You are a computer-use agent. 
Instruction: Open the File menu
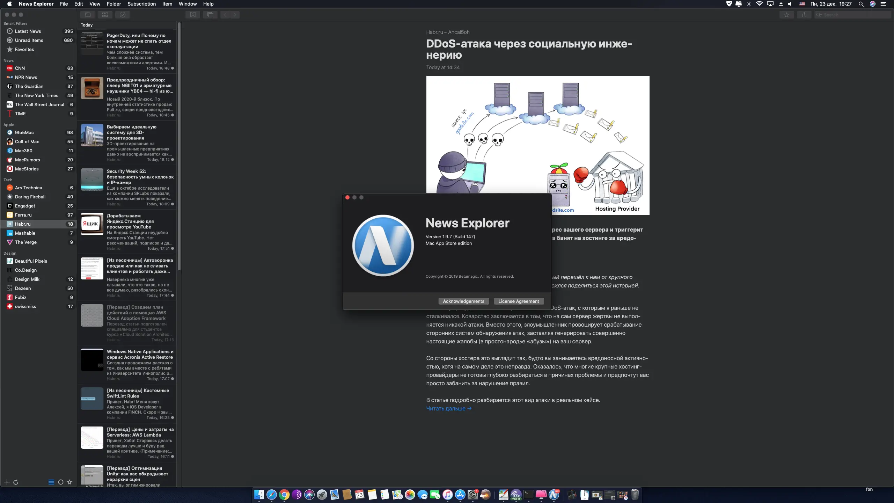click(64, 4)
